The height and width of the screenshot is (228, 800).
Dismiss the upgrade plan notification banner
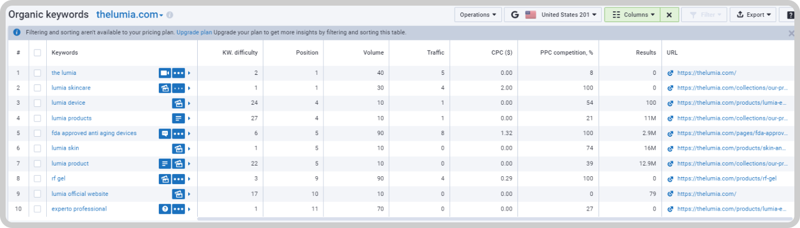[x=791, y=33]
